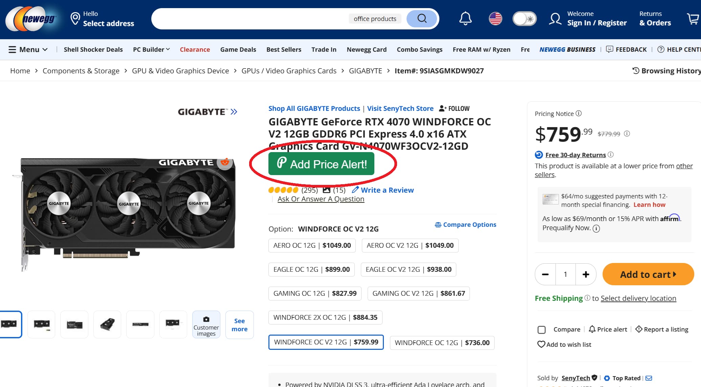Click See more product thumbnails
This screenshot has height=387, width=701.
[x=239, y=324]
